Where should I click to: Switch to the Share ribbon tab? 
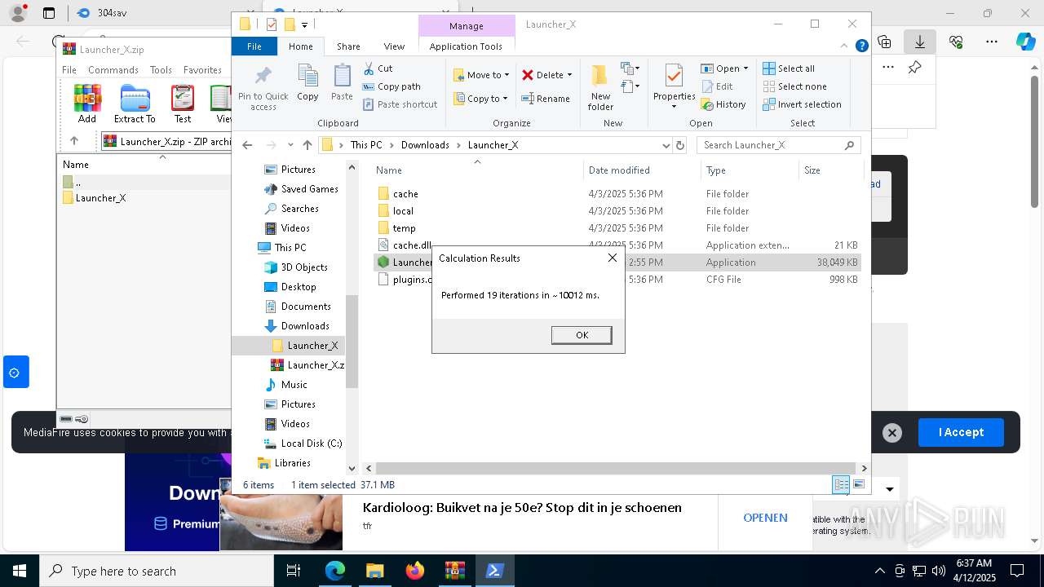point(348,46)
